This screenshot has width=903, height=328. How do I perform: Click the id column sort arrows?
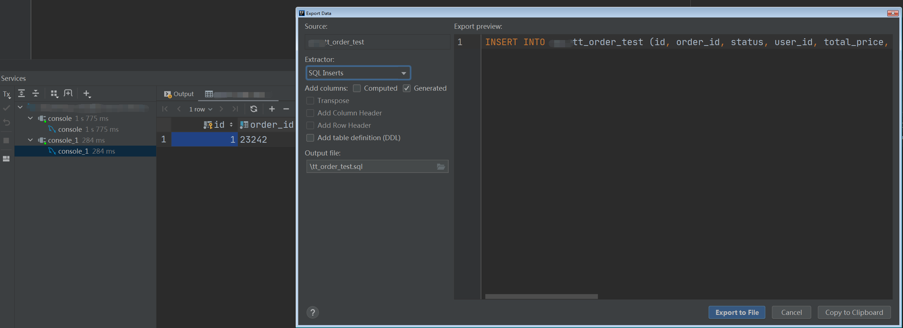(231, 125)
